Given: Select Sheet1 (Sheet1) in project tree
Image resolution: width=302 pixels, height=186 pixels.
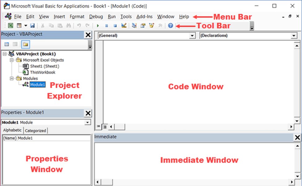Looking at the screenshot, I should [x=45, y=66].
